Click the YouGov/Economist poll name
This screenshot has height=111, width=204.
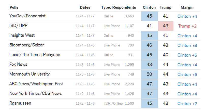pyautogui.click(x=27, y=16)
